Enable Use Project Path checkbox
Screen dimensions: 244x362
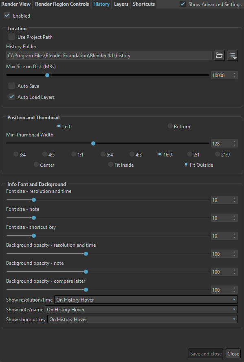coord(11,37)
